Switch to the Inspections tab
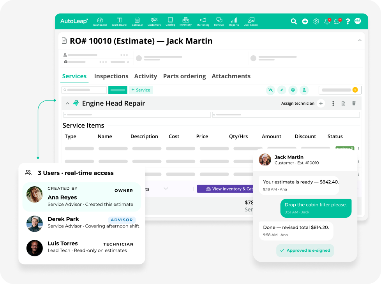This screenshot has width=381, height=284. pyautogui.click(x=111, y=76)
